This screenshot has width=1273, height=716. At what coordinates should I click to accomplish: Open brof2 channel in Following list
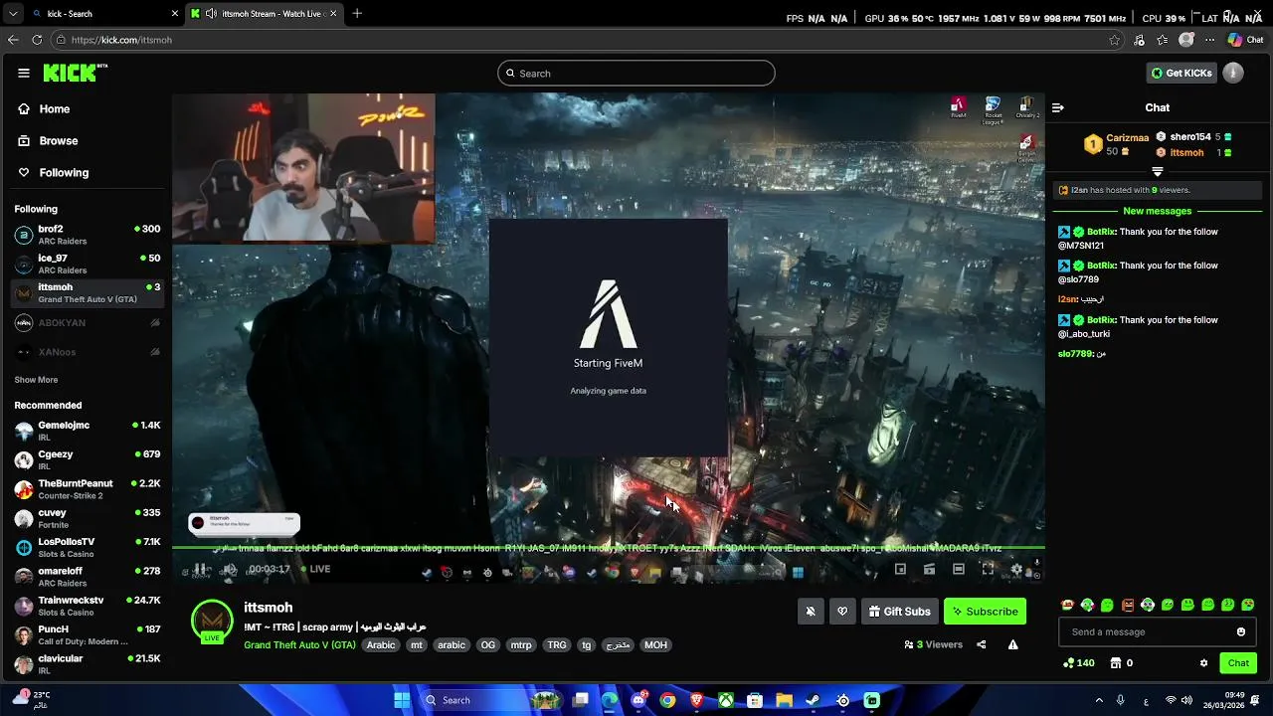coord(88,235)
